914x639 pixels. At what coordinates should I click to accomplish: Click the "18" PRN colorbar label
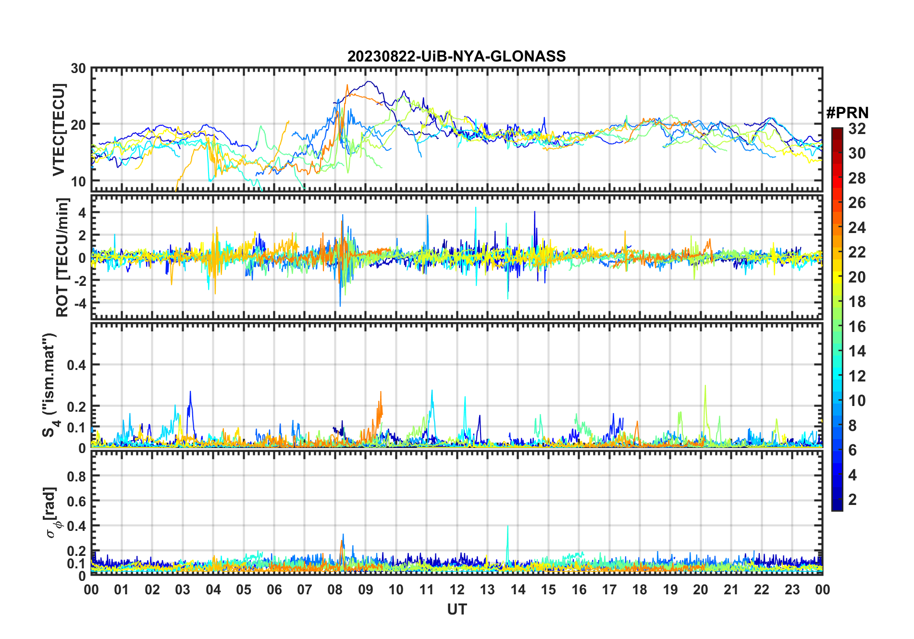[x=857, y=302]
